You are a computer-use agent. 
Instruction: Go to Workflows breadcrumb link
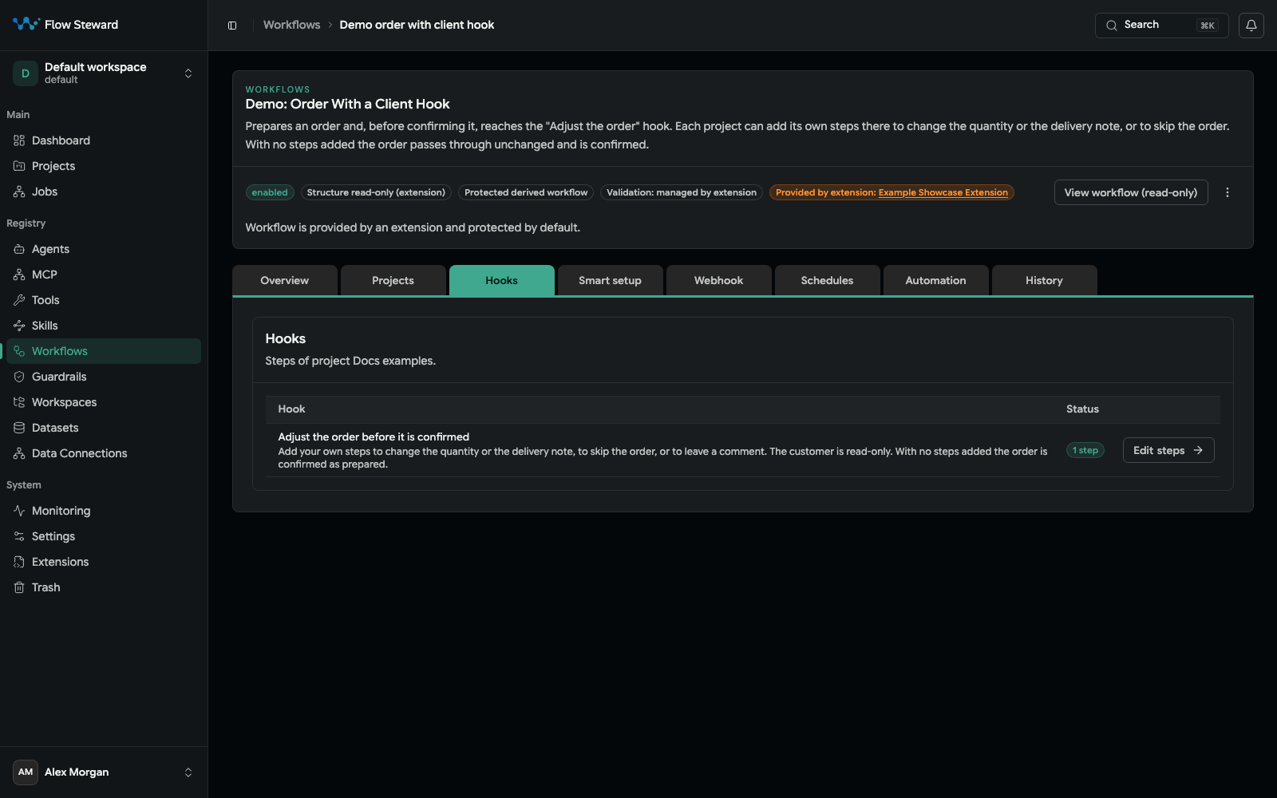click(291, 25)
